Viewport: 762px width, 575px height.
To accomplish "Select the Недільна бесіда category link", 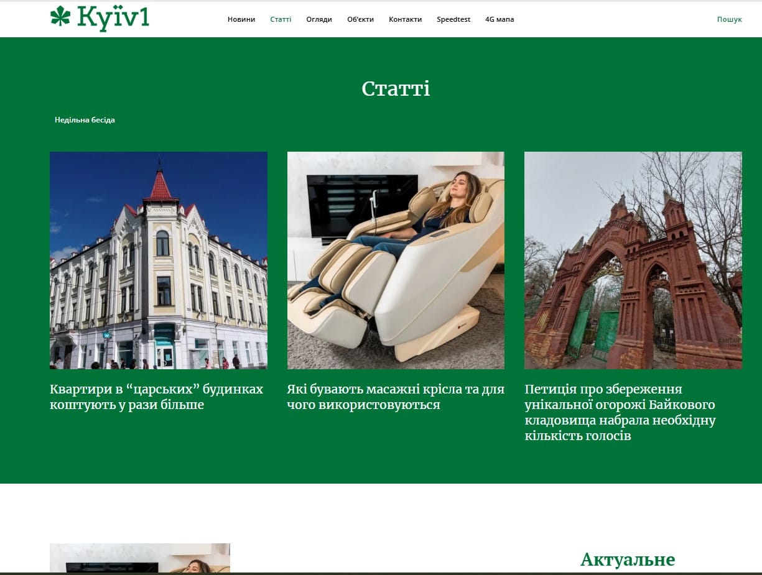I will 85,120.
